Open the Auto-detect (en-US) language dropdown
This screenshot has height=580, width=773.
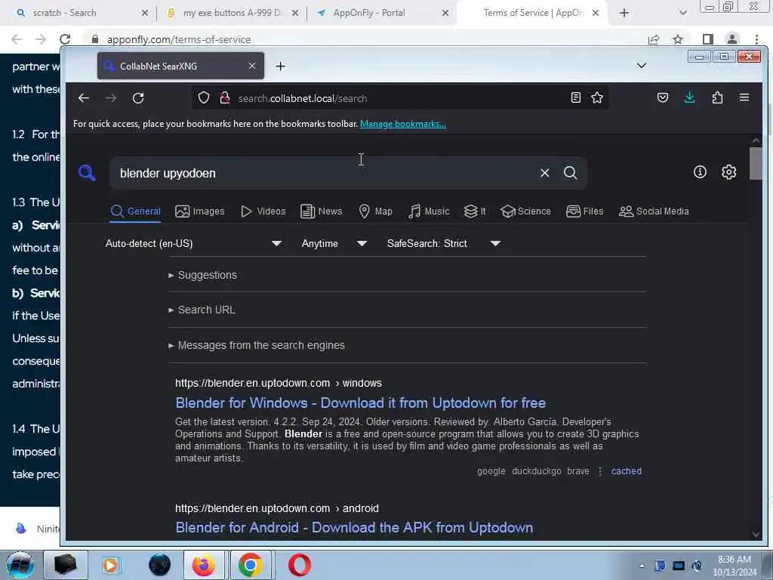click(193, 243)
